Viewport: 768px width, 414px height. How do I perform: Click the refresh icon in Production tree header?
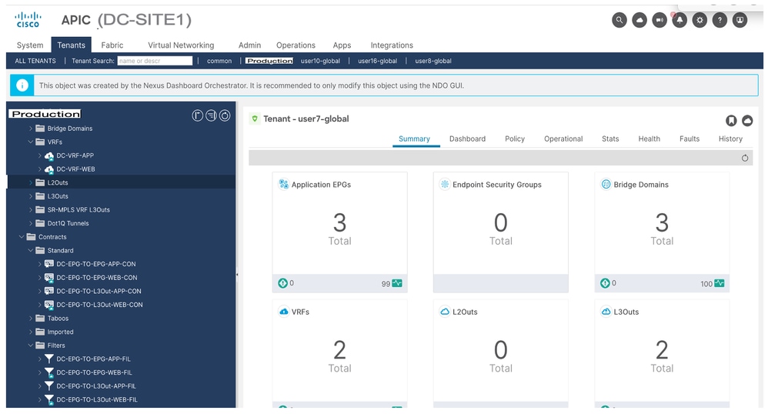pos(225,115)
